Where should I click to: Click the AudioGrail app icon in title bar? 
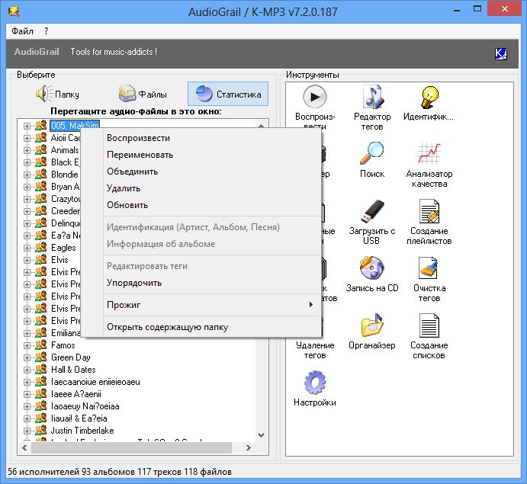(x=14, y=11)
